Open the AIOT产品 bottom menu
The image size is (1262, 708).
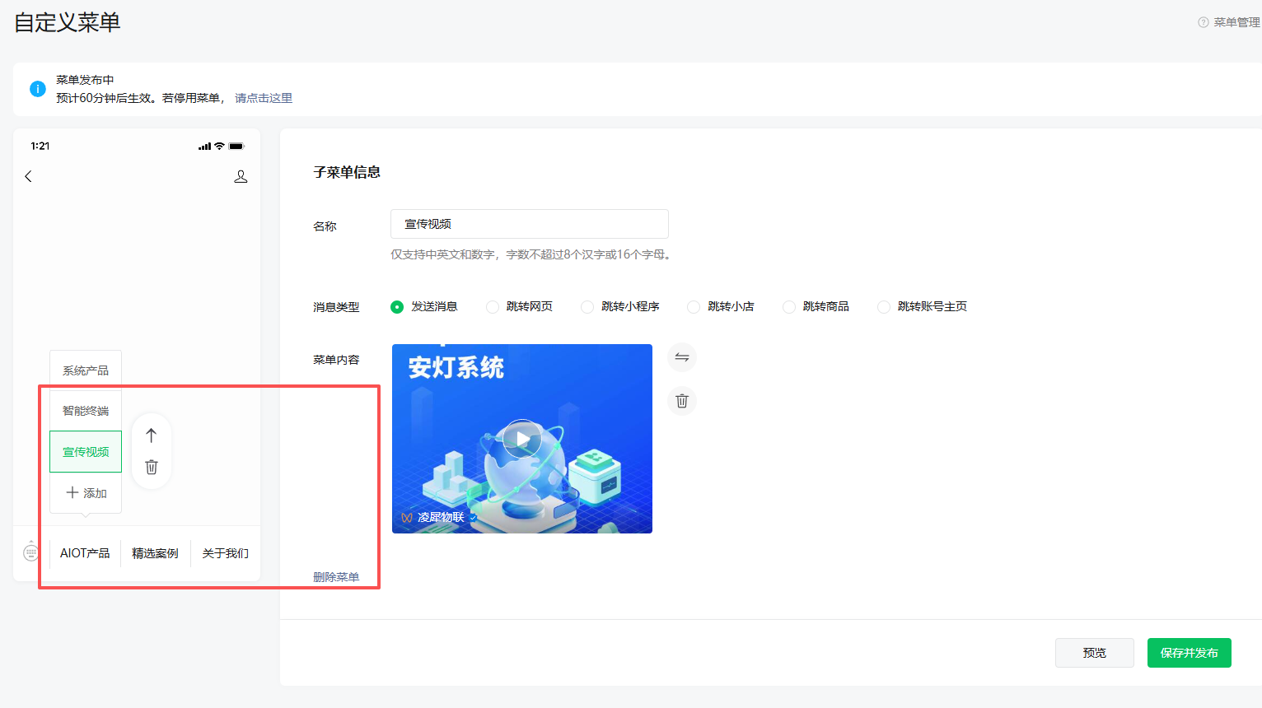(85, 553)
